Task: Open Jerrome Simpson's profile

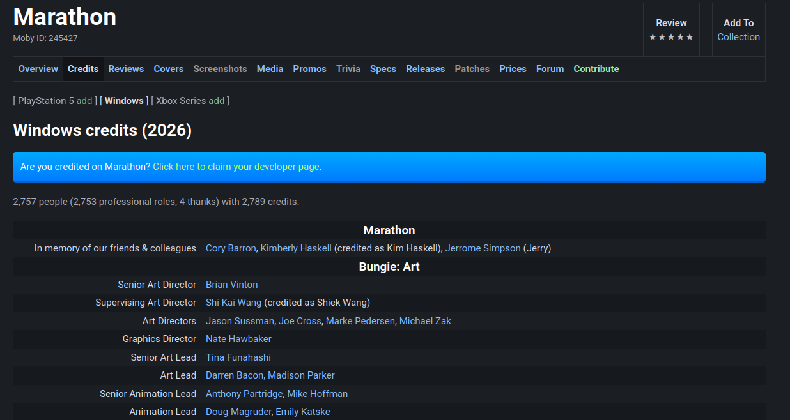Action: (483, 248)
